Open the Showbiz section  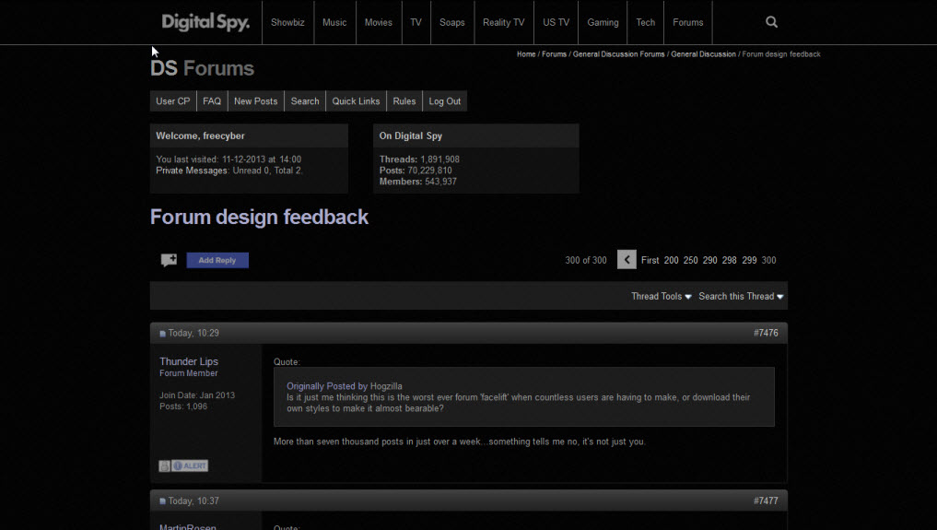coord(287,22)
